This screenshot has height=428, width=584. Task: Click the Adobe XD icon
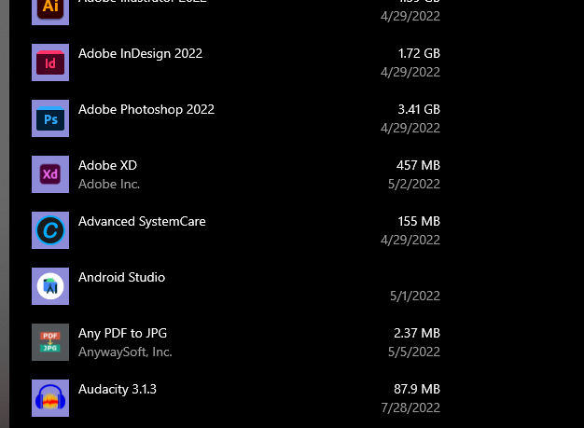(x=50, y=174)
